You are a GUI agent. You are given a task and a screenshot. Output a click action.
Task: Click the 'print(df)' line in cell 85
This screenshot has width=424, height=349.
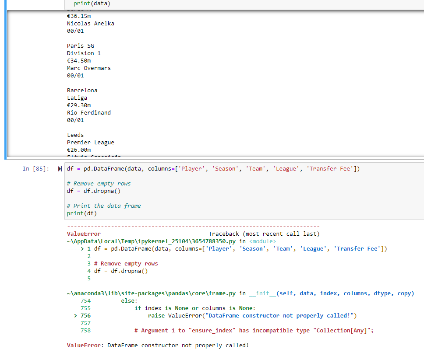tap(81, 213)
